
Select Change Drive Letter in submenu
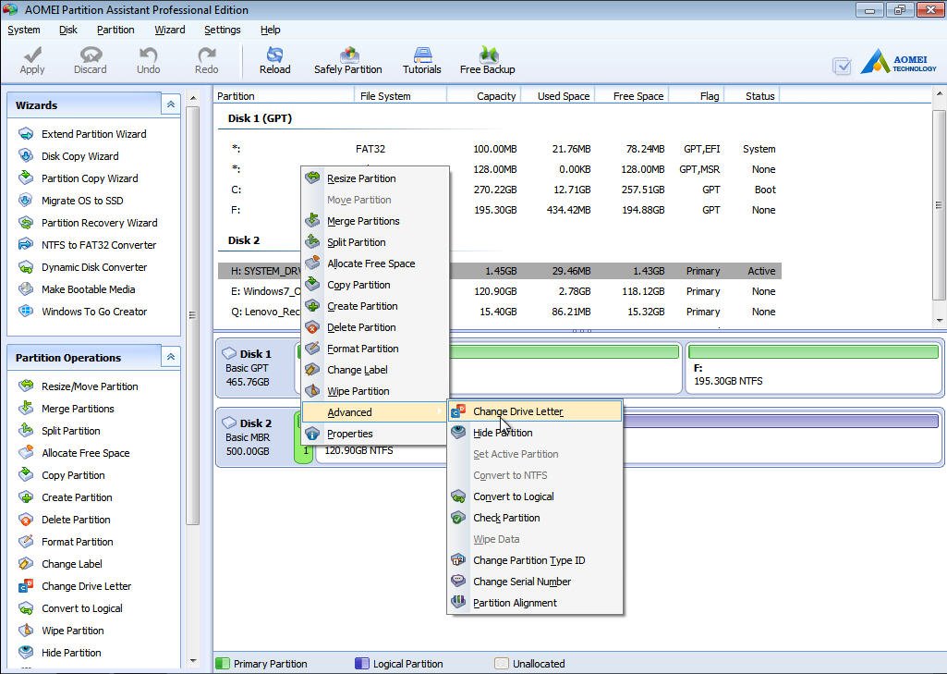click(517, 411)
